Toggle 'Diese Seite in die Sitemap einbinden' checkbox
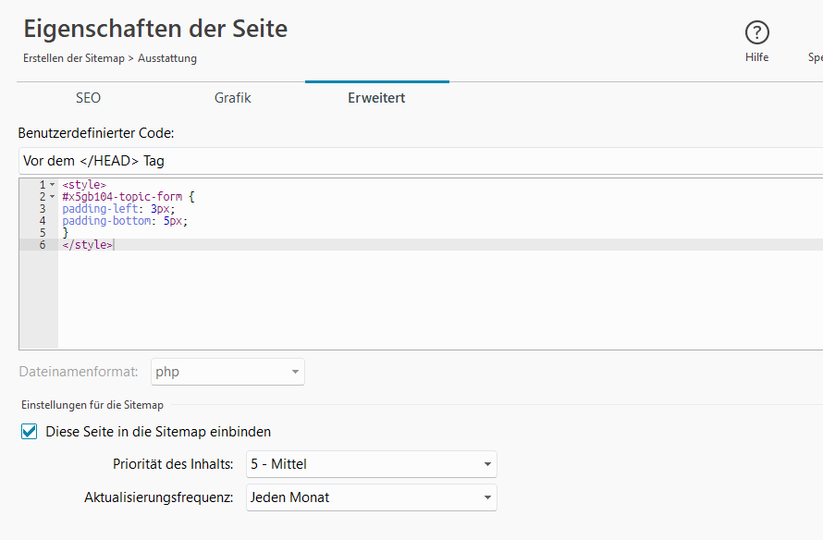 coord(30,432)
